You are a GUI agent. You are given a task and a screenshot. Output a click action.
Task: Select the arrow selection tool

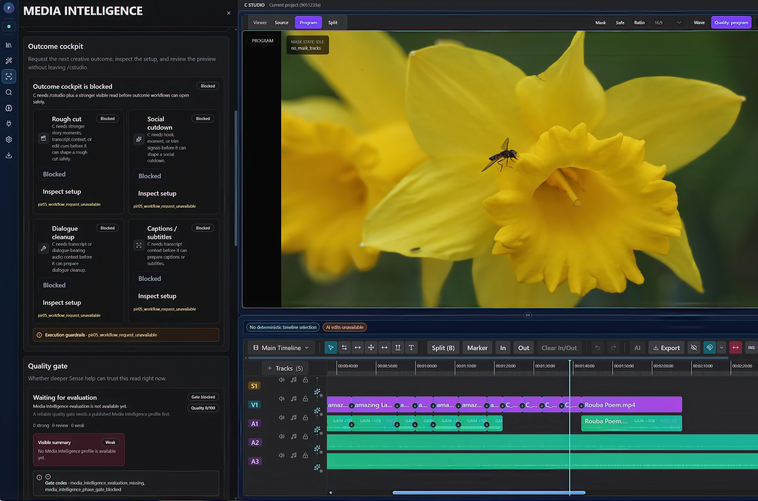tap(331, 348)
